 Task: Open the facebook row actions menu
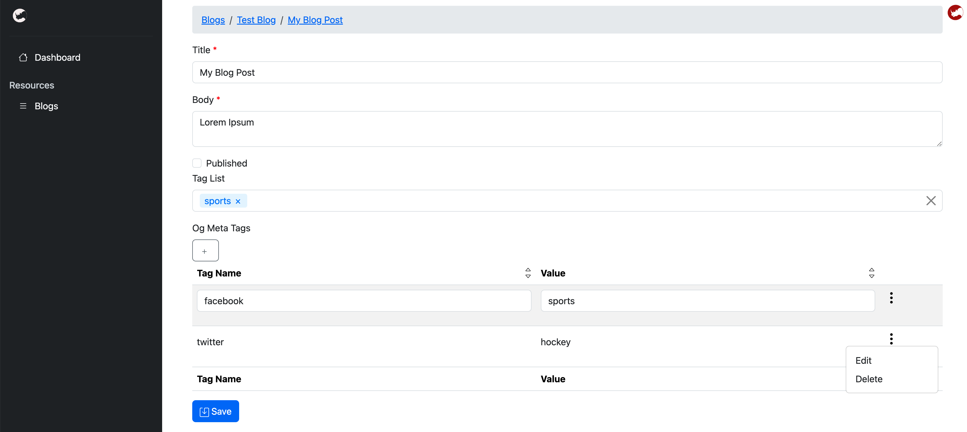891,298
